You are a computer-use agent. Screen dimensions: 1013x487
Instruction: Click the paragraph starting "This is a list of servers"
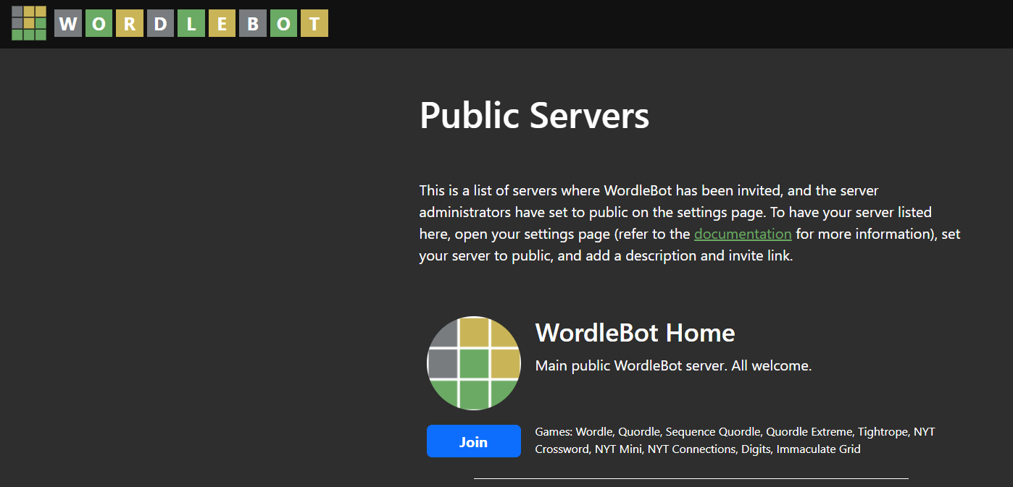coord(690,224)
